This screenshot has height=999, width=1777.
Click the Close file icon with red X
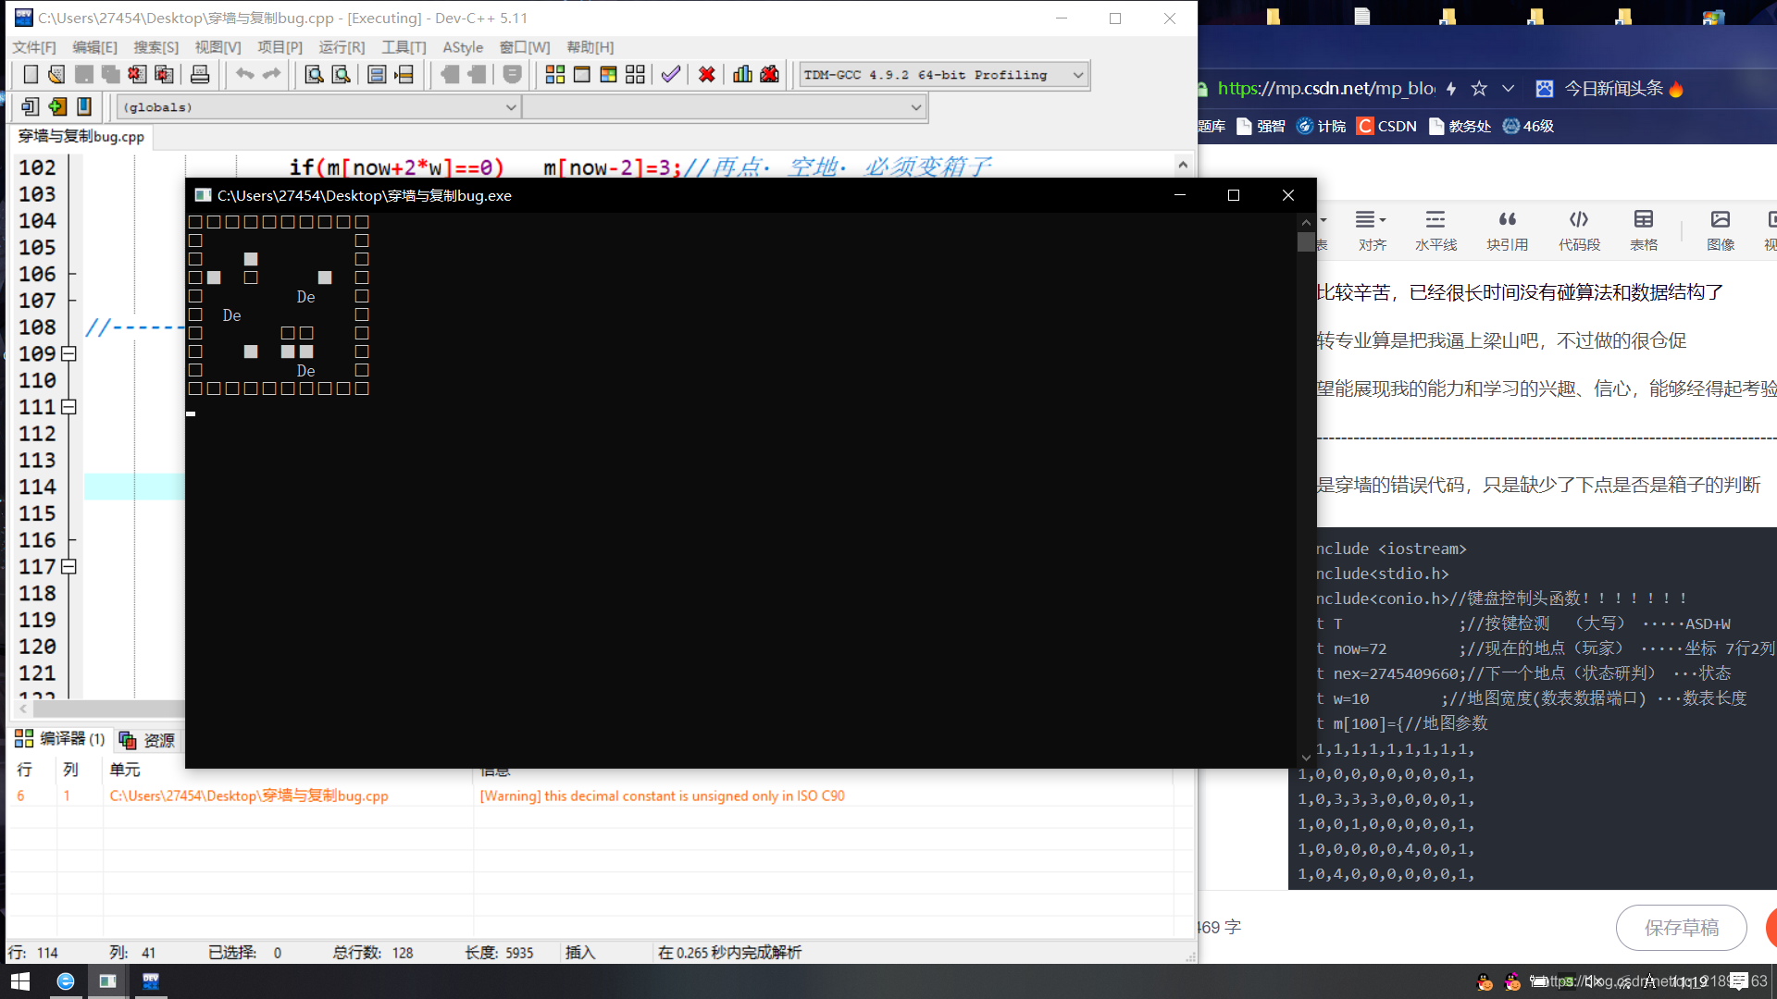137,75
